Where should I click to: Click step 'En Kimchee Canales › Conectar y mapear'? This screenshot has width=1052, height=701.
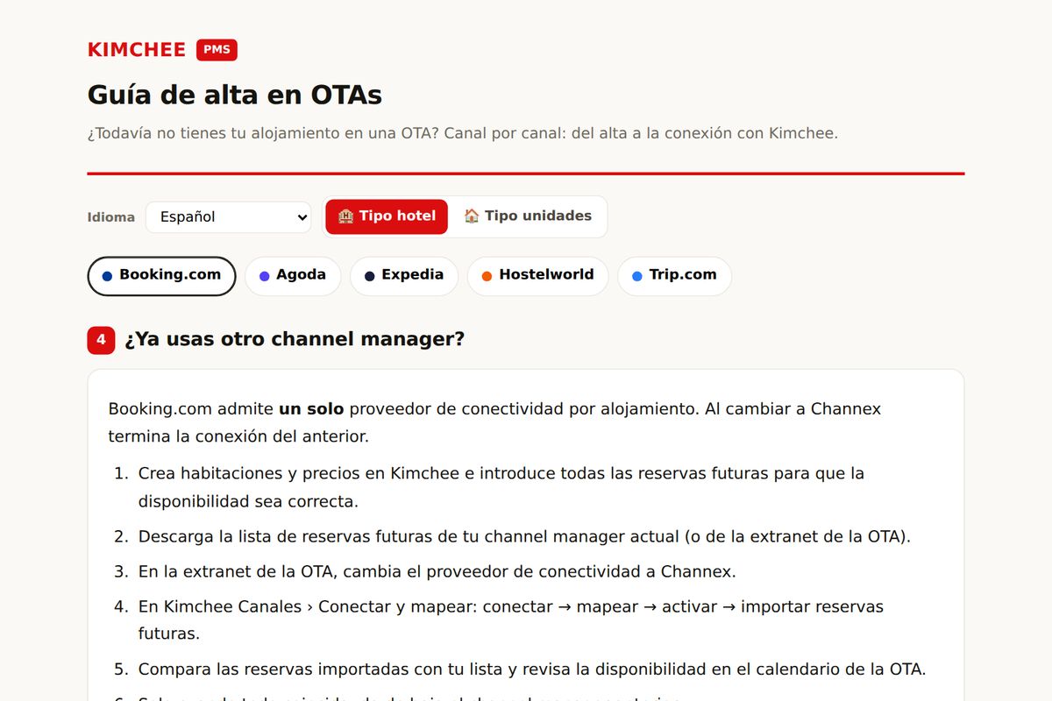(511, 620)
